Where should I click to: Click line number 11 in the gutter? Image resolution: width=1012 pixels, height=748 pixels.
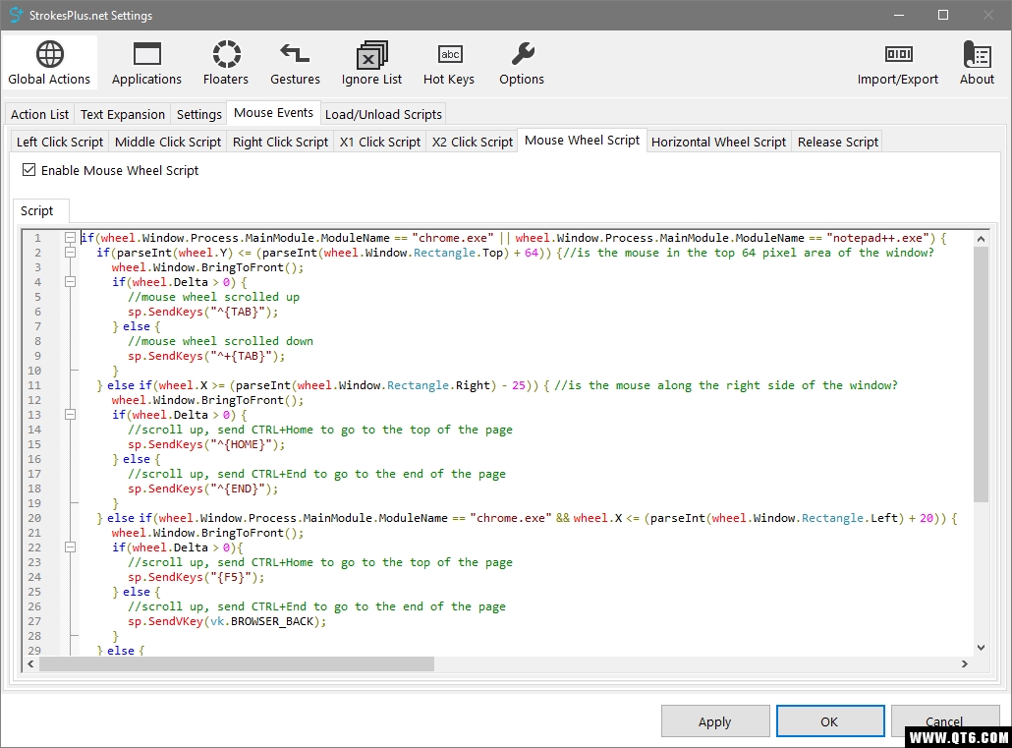[x=34, y=385]
